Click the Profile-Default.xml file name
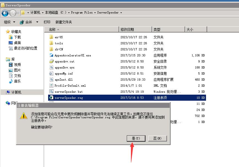 pos(70,86)
